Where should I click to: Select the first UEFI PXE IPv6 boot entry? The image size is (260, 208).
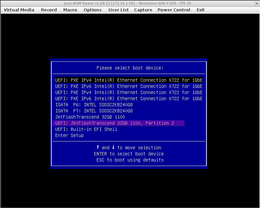coord(129,86)
